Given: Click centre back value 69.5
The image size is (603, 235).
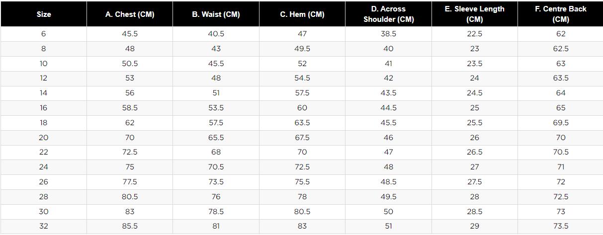Looking at the screenshot, I should coord(561,123).
